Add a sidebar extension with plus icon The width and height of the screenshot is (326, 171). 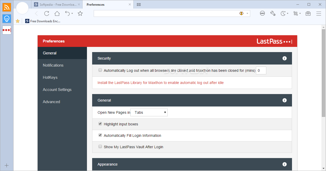click(x=7, y=165)
